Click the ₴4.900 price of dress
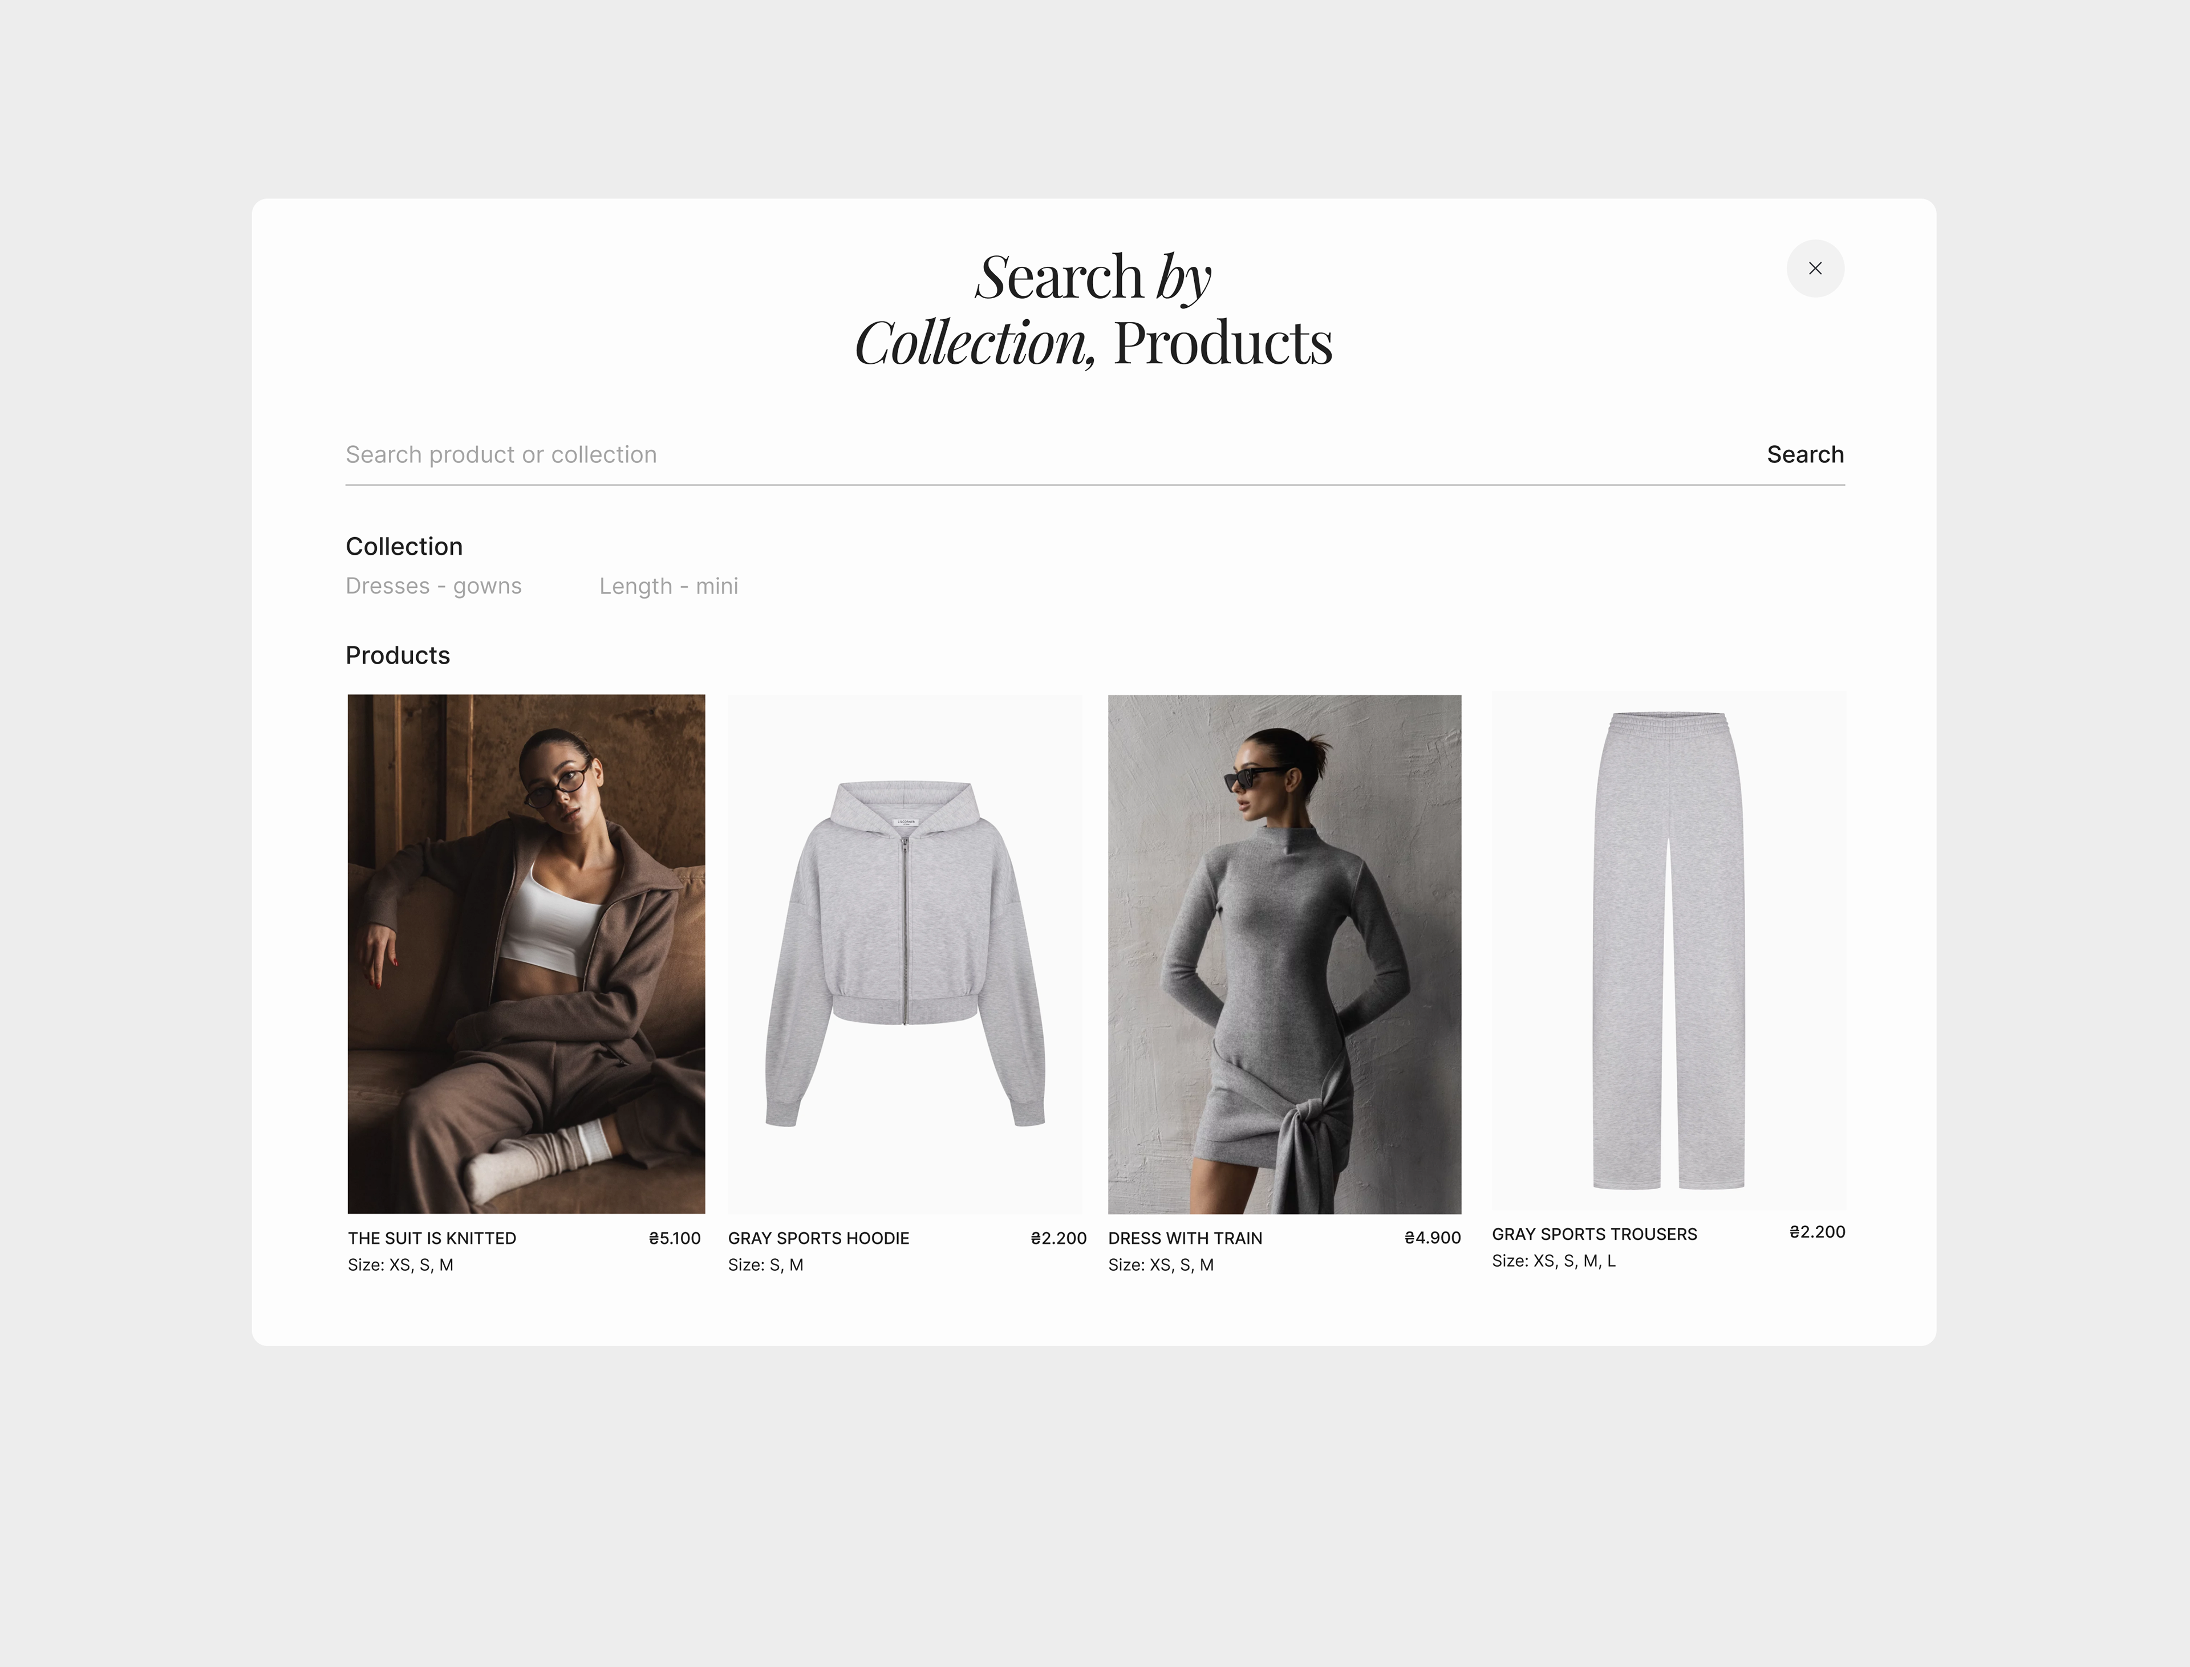This screenshot has height=1667, width=2190. [1431, 1238]
